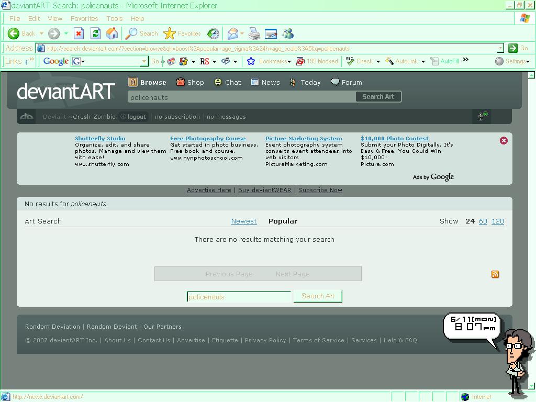
Task: Stop page loading with the red X icon
Action: coord(79,33)
